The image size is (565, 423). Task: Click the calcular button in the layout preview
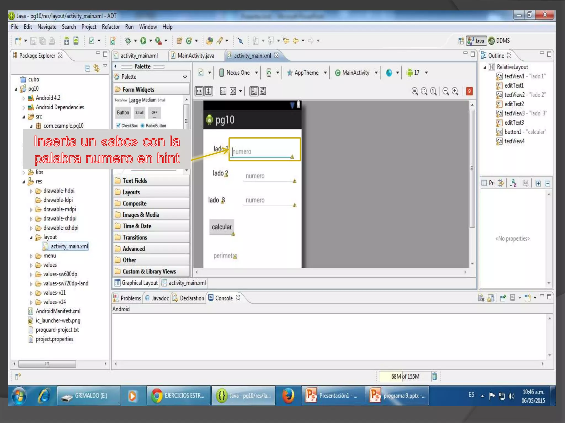coord(222,227)
